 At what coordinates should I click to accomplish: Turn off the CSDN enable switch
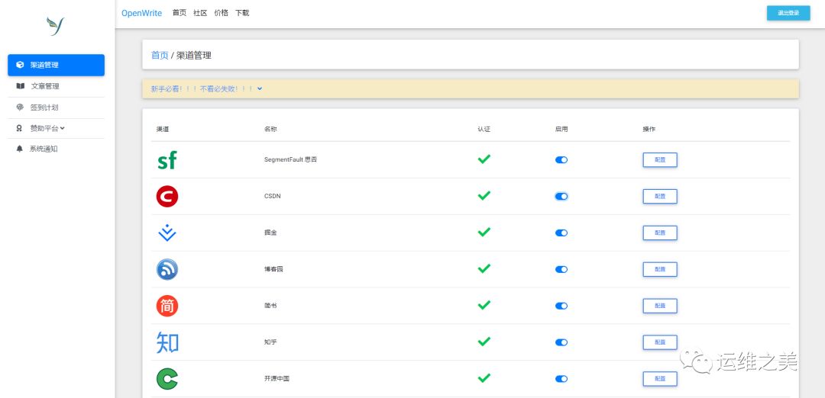[561, 197]
